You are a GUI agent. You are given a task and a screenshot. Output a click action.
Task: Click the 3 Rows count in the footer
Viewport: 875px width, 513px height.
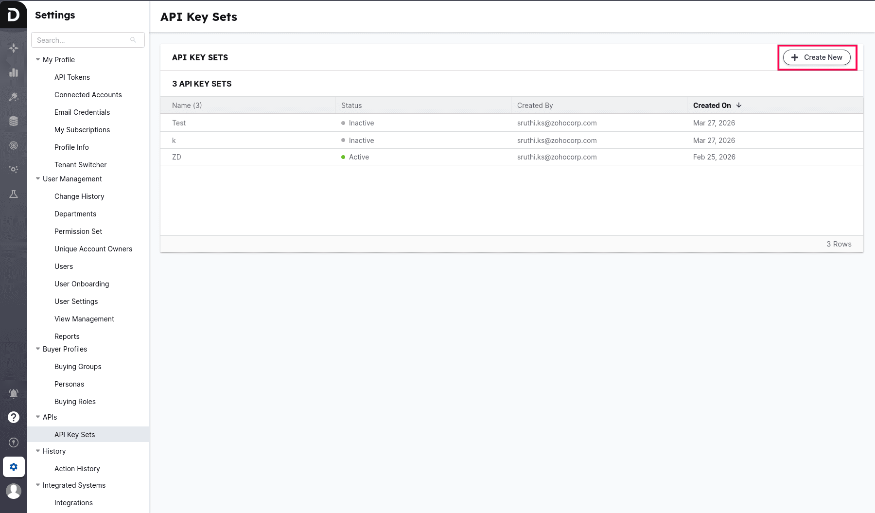tap(839, 244)
